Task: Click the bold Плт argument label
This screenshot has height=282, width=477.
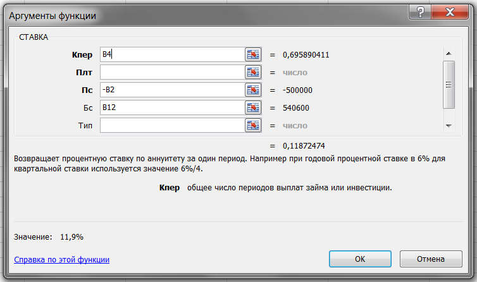Action: (x=84, y=73)
